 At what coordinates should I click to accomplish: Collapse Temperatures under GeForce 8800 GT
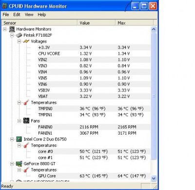click(19, 170)
